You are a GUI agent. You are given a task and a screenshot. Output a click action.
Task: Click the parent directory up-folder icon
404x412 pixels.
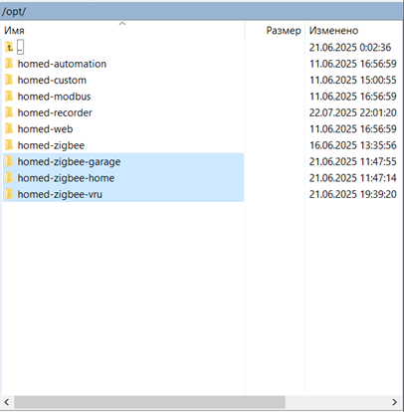click(9, 48)
